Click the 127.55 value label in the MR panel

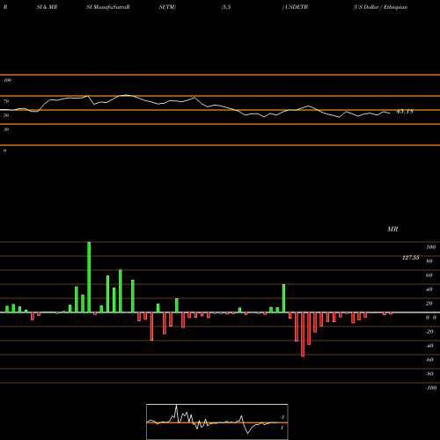click(x=411, y=258)
